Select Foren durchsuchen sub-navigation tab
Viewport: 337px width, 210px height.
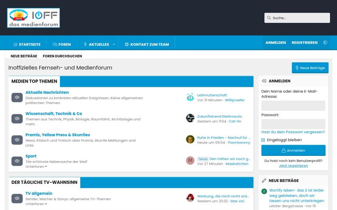(x=62, y=56)
